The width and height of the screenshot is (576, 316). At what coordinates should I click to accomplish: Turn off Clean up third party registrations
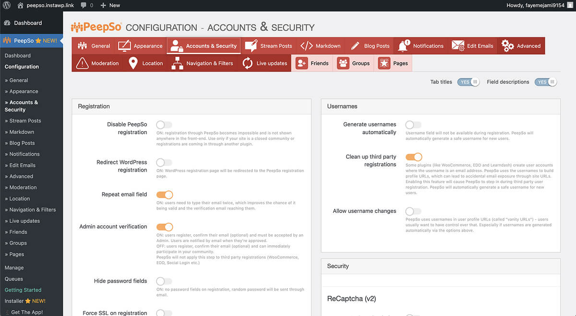coord(414,157)
